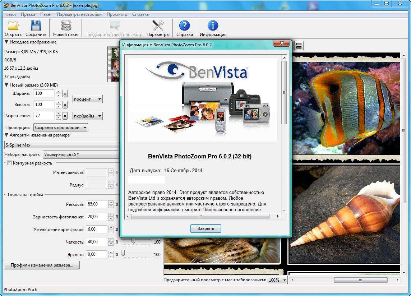Click the dialog's horizontal scrollbar right arrow

[278, 216]
